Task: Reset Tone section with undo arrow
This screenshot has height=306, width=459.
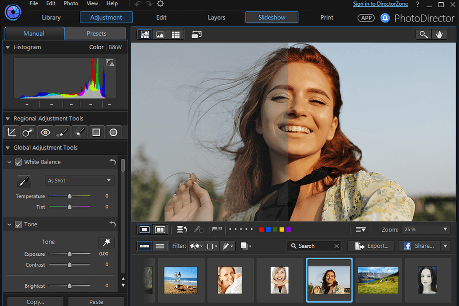Action: [113, 224]
